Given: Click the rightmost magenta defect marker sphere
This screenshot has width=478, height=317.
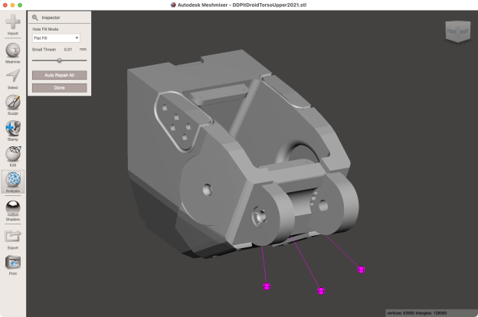Looking at the screenshot, I should pyautogui.click(x=362, y=270).
